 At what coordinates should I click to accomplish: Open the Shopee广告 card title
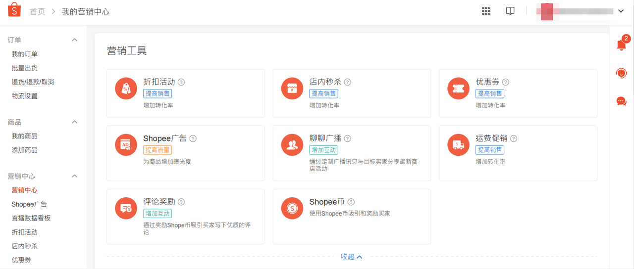point(165,138)
